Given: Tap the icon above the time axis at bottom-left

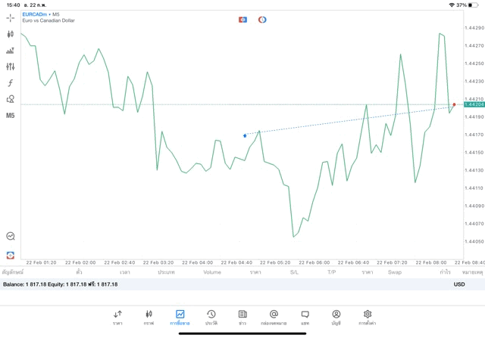Looking at the screenshot, I should (x=11, y=255).
